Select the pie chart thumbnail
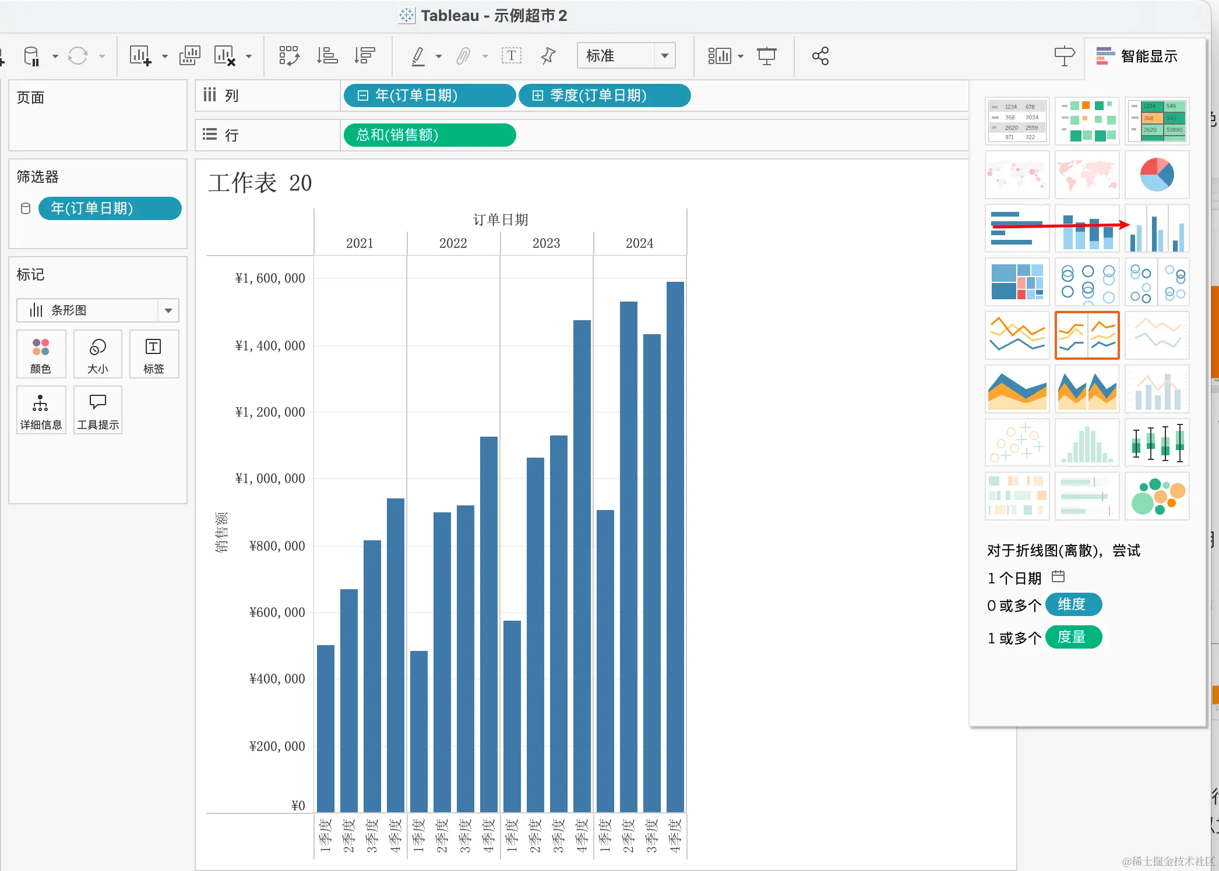Viewport: 1219px width, 871px height. pos(1157,175)
